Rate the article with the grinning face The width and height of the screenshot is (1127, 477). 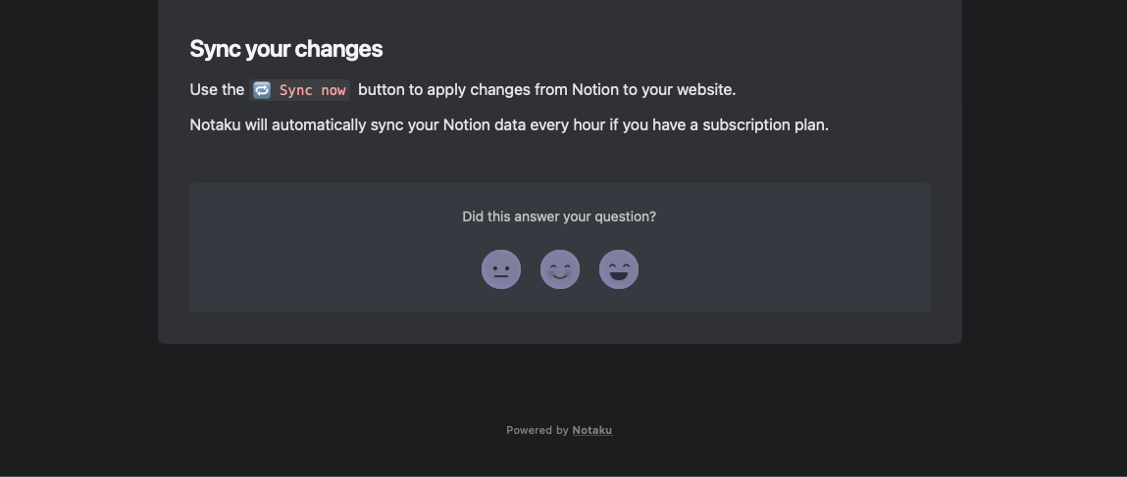pyautogui.click(x=619, y=269)
